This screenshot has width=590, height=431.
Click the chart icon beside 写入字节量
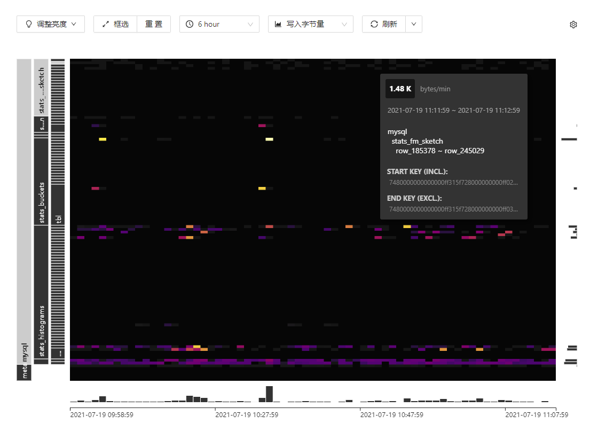[x=278, y=24]
